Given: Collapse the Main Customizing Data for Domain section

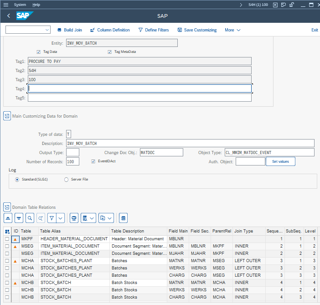Looking at the screenshot, I should [x=7, y=116].
